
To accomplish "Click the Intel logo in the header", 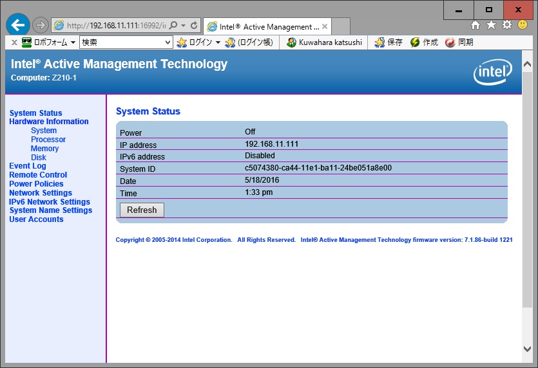I will (x=493, y=72).
